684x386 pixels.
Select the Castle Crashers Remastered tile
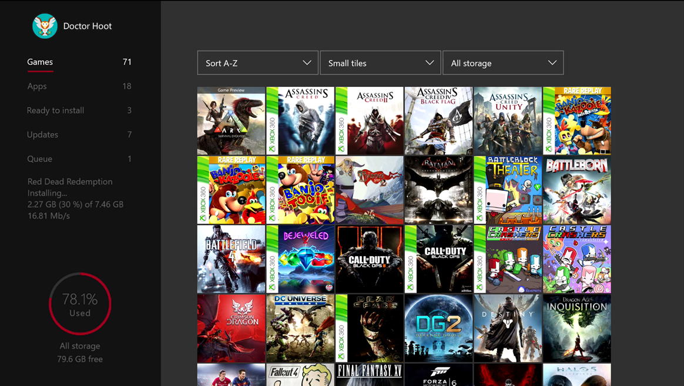(x=577, y=259)
